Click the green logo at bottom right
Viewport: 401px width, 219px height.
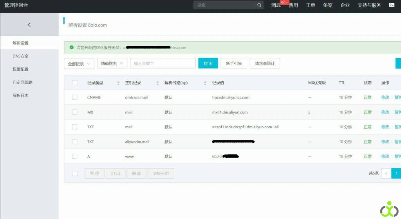(389, 209)
